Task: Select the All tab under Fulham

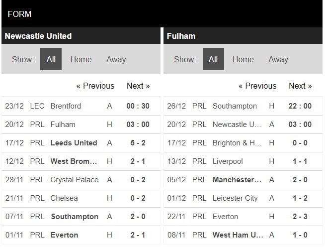Action: tap(213, 60)
